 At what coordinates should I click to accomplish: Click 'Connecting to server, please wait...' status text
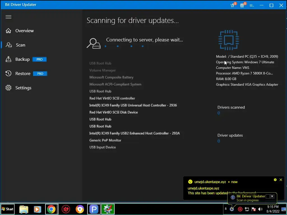[145, 40]
